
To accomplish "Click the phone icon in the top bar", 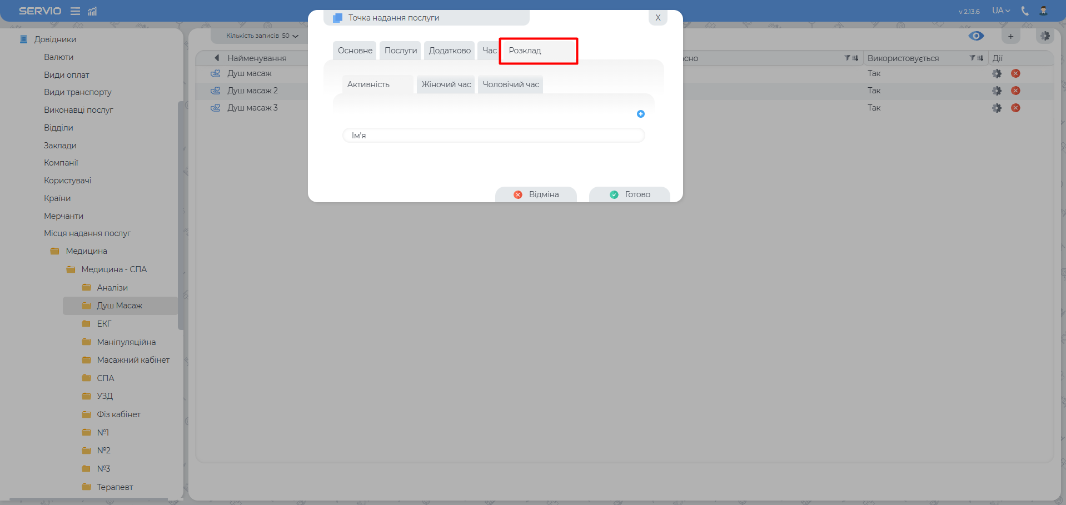I will (1025, 11).
